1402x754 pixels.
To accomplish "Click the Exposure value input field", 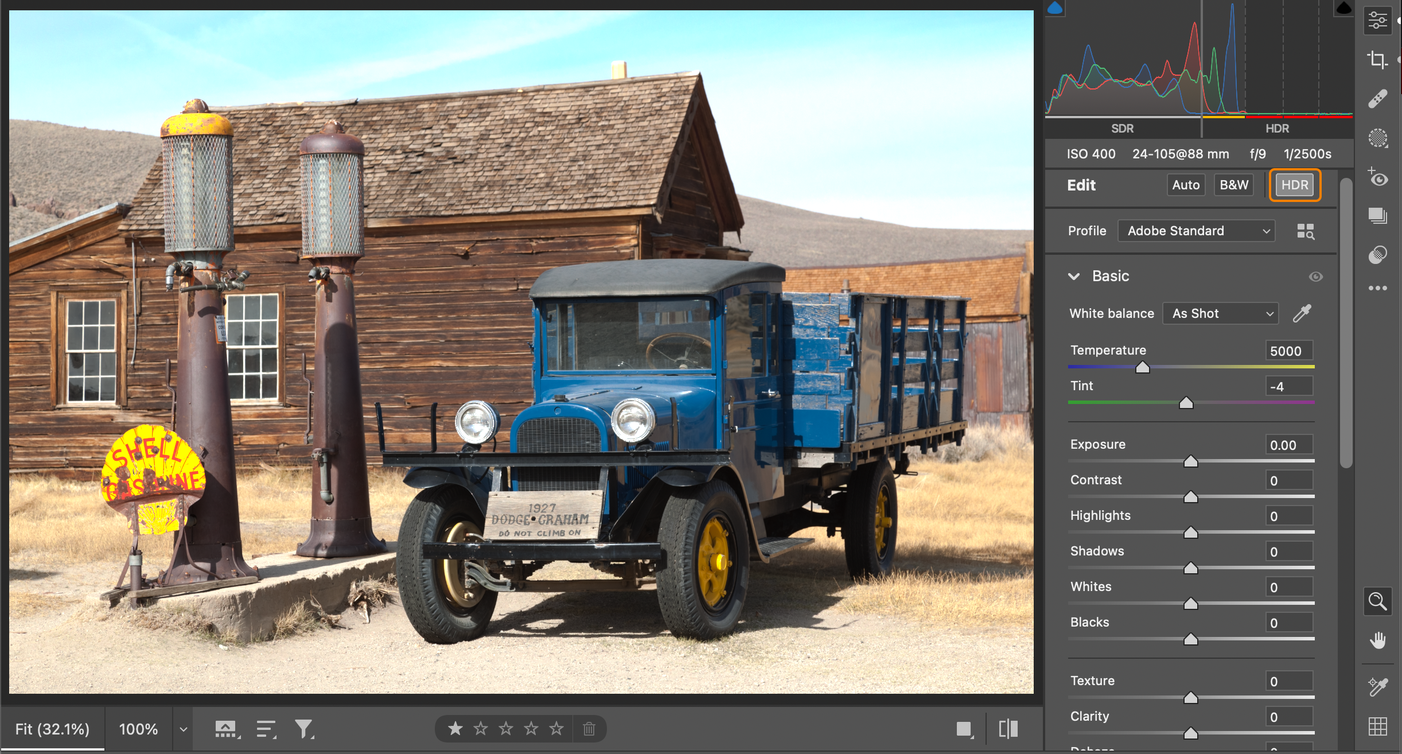I will click(1288, 445).
